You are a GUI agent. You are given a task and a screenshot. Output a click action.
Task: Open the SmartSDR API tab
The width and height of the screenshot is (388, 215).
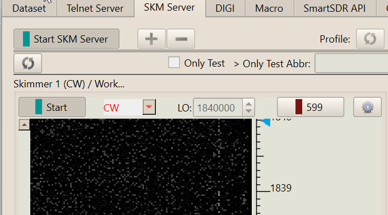[x=335, y=8]
